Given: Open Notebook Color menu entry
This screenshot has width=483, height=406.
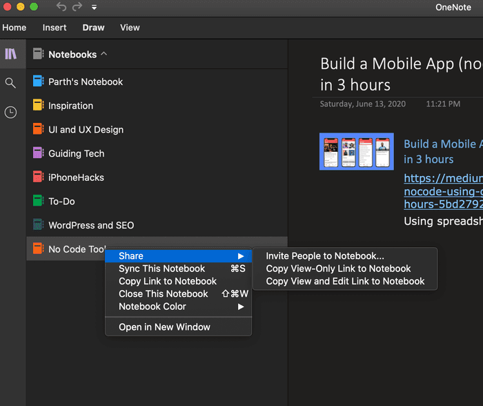Looking at the screenshot, I should pos(178,307).
